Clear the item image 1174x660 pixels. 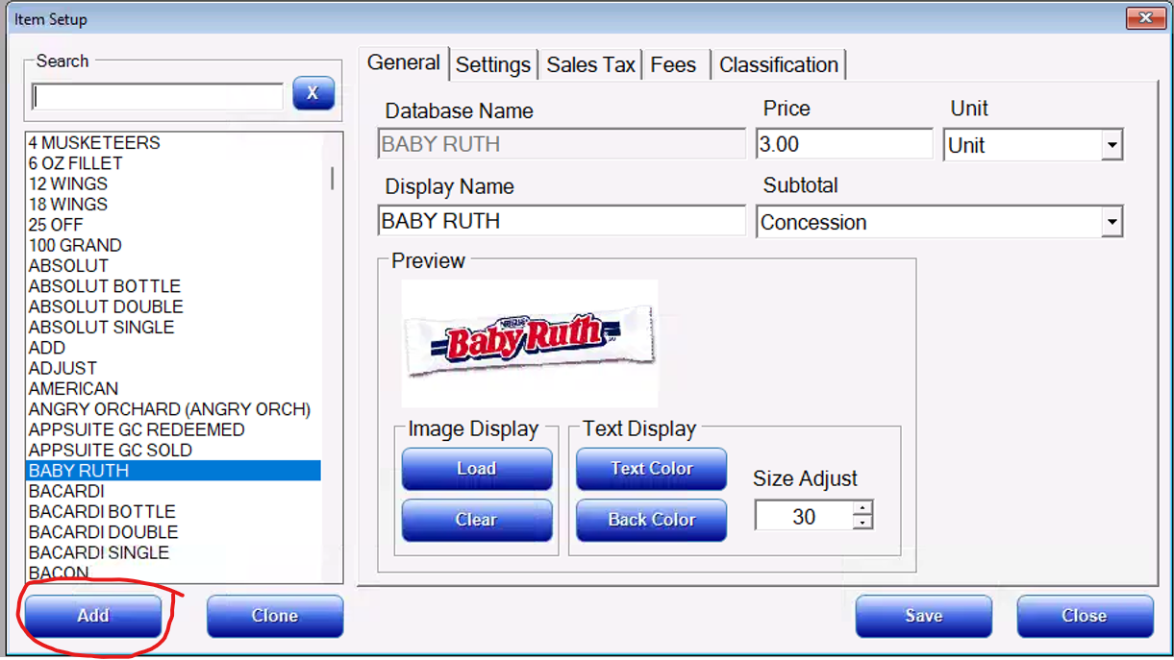(477, 520)
